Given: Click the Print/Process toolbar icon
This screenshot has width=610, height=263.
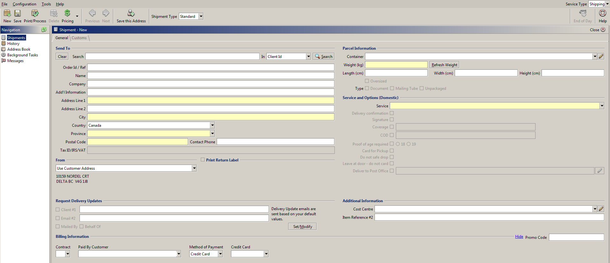Looking at the screenshot, I should [35, 13].
